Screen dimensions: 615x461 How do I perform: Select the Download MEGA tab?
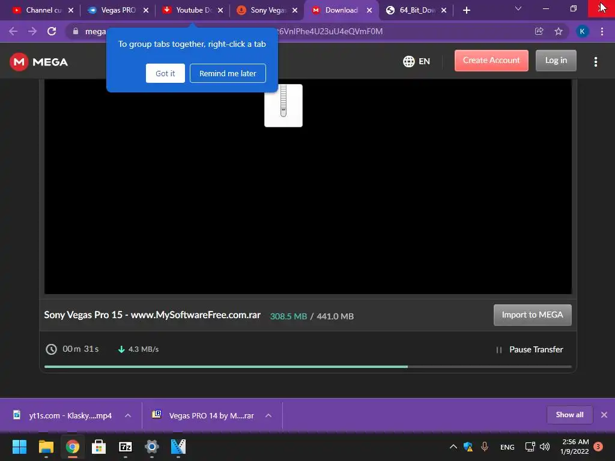(x=335, y=10)
